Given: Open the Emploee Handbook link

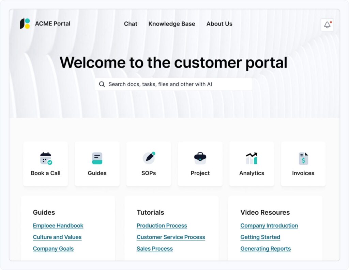Looking at the screenshot, I should pyautogui.click(x=58, y=226).
